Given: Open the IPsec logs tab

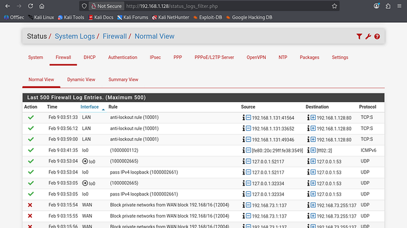Looking at the screenshot, I should click(155, 57).
